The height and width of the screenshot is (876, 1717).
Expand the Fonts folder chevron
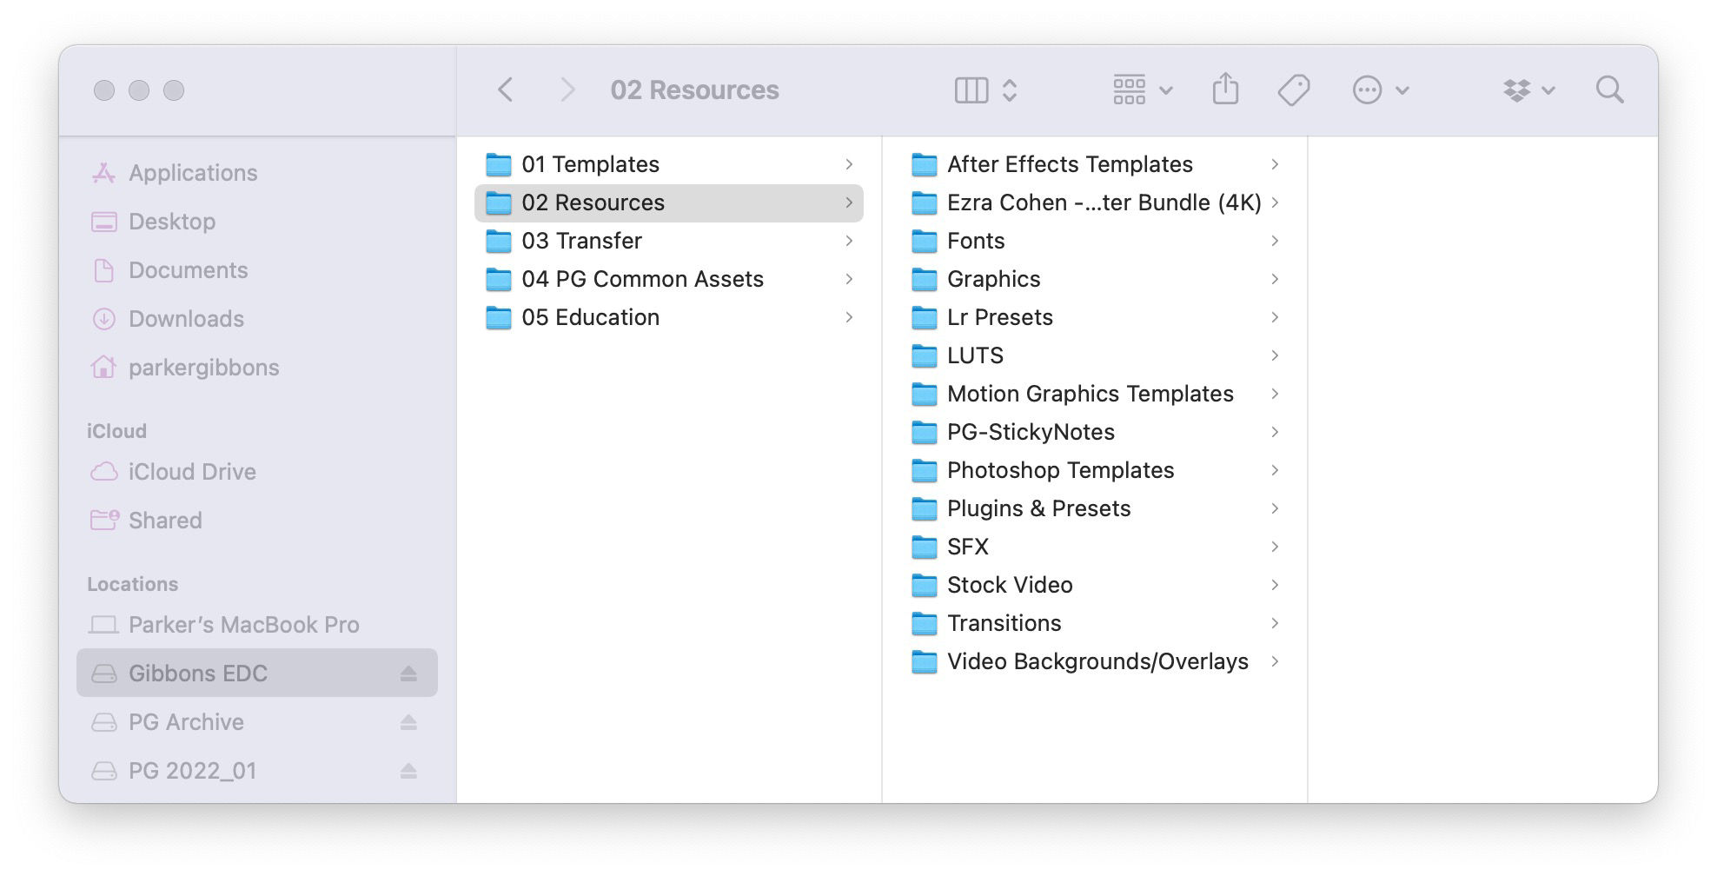coord(1275,241)
